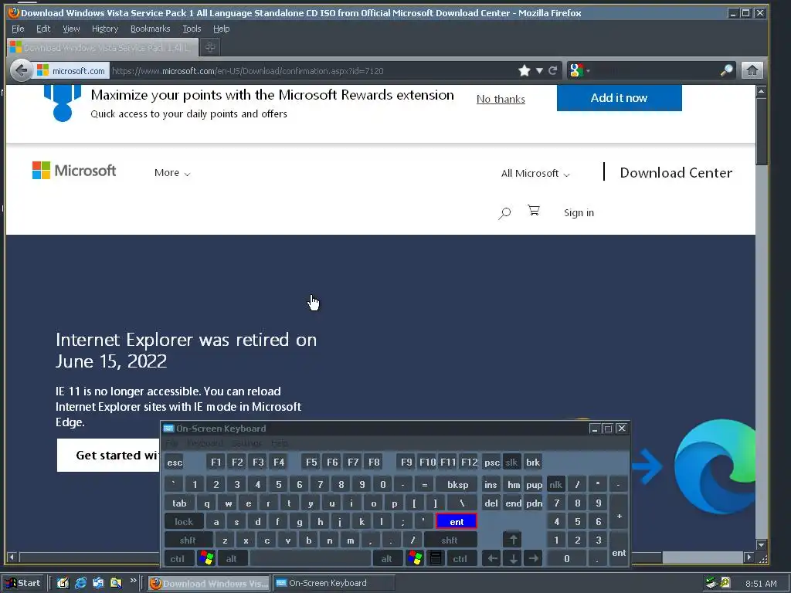Reload the page with the refresh icon
The width and height of the screenshot is (791, 593).
point(553,70)
